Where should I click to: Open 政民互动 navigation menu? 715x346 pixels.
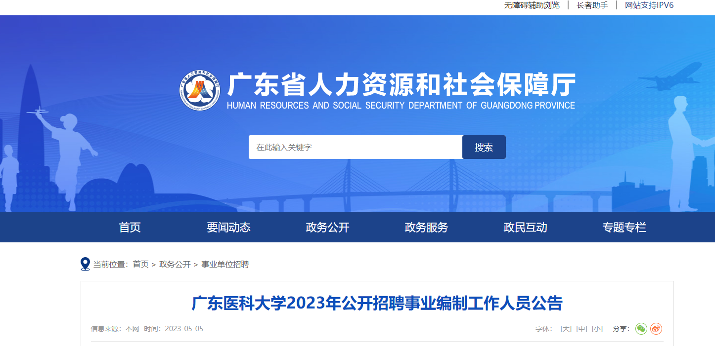tap(526, 227)
